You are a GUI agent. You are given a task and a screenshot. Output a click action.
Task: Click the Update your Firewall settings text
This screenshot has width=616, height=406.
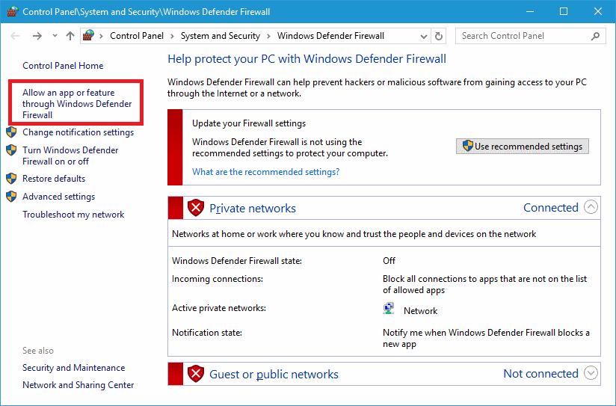pos(249,123)
